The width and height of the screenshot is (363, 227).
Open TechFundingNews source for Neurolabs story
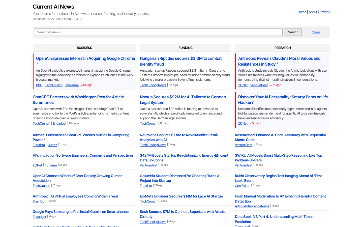point(153,145)
